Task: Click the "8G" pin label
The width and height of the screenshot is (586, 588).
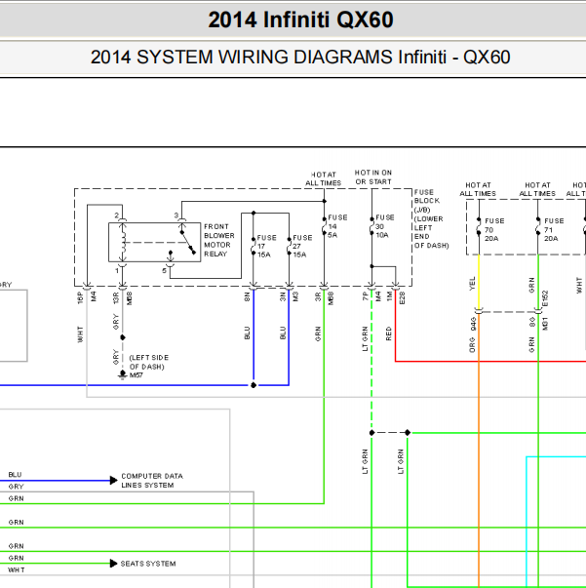Action: (x=532, y=323)
